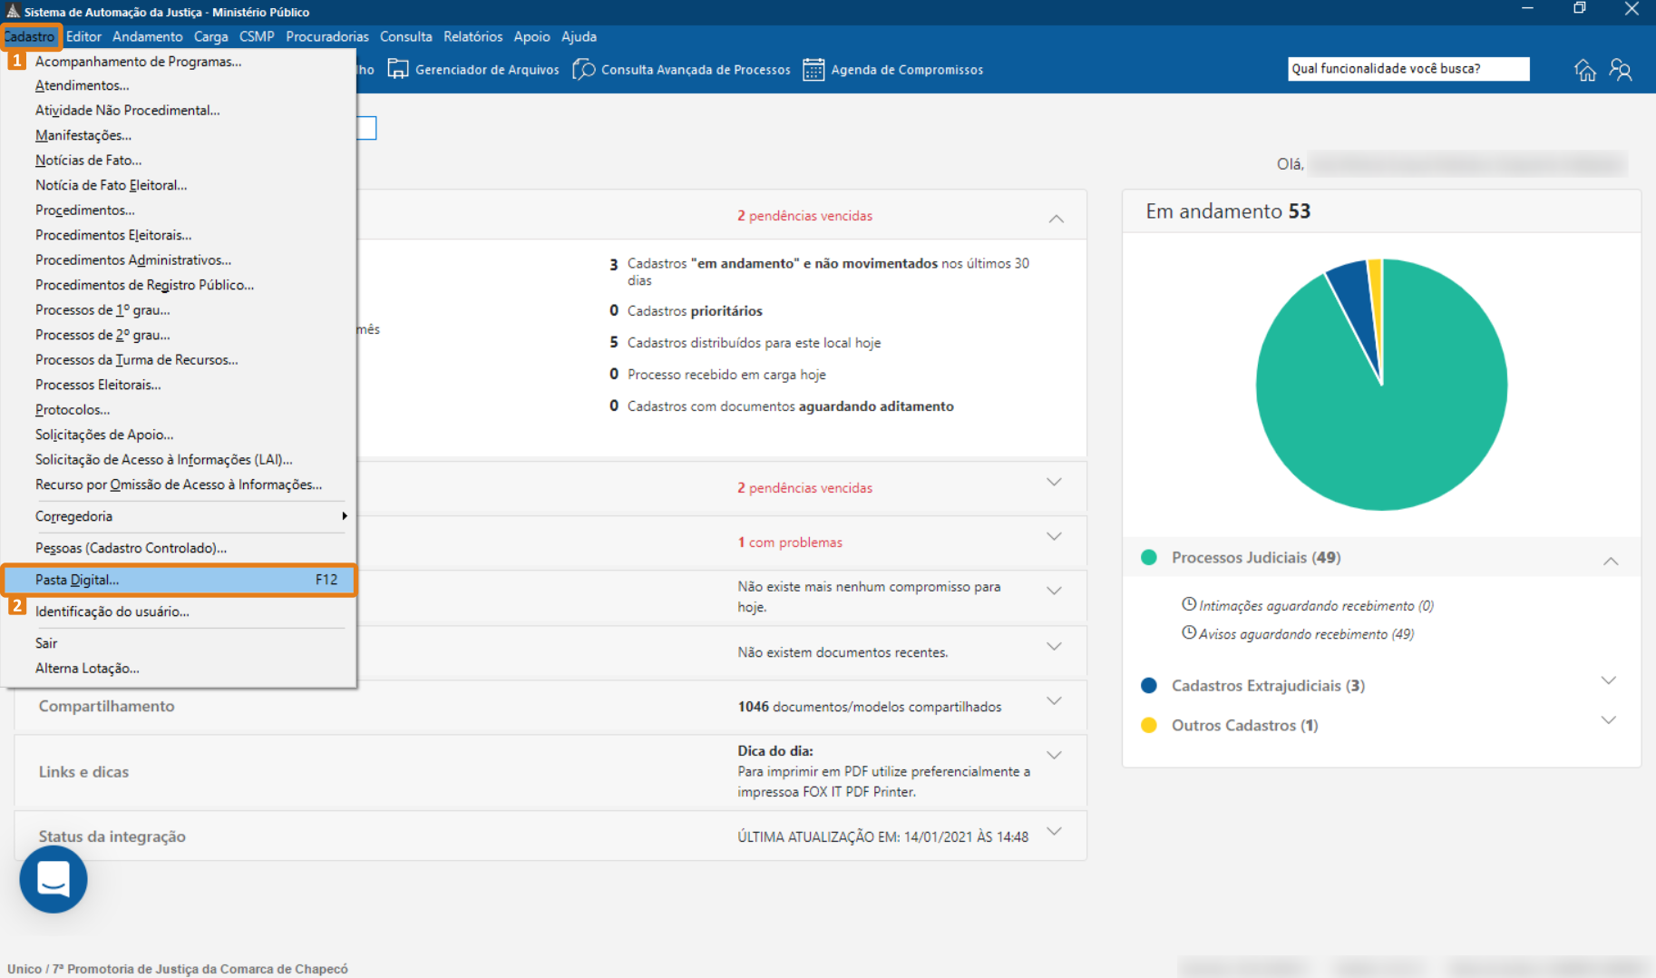Click the application logo in title bar
This screenshot has height=978, width=1656.
pos(13,11)
